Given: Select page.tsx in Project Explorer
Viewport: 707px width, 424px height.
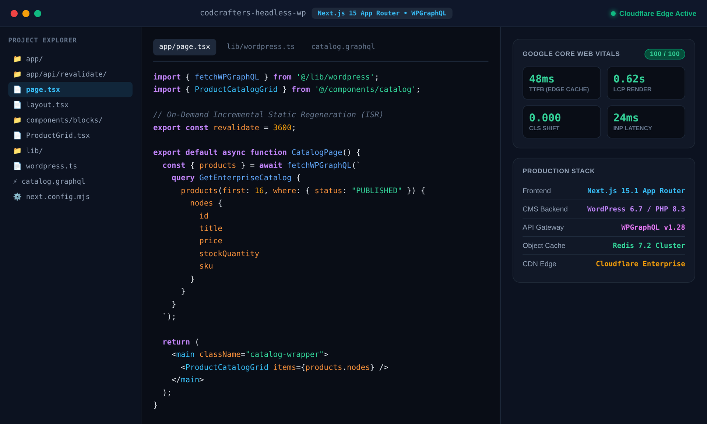Looking at the screenshot, I should tap(70, 89).
